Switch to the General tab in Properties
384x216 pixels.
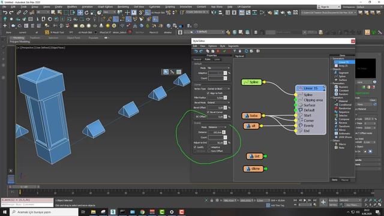click(197, 59)
